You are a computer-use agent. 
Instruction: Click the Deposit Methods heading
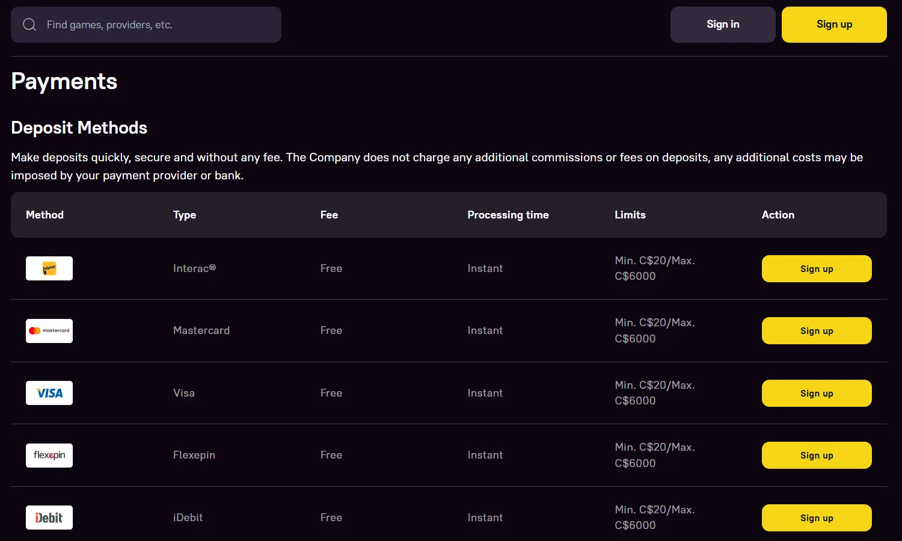point(79,128)
